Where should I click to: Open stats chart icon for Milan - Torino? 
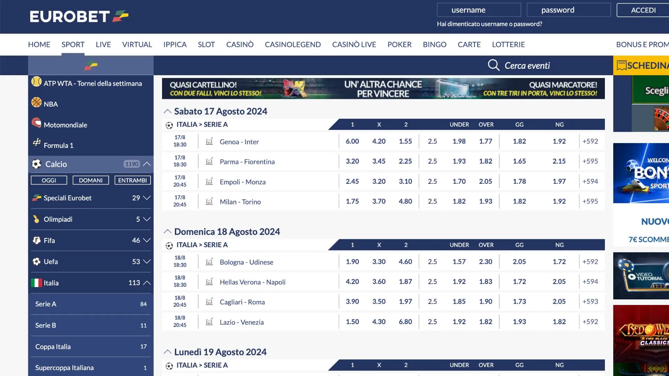coord(209,202)
